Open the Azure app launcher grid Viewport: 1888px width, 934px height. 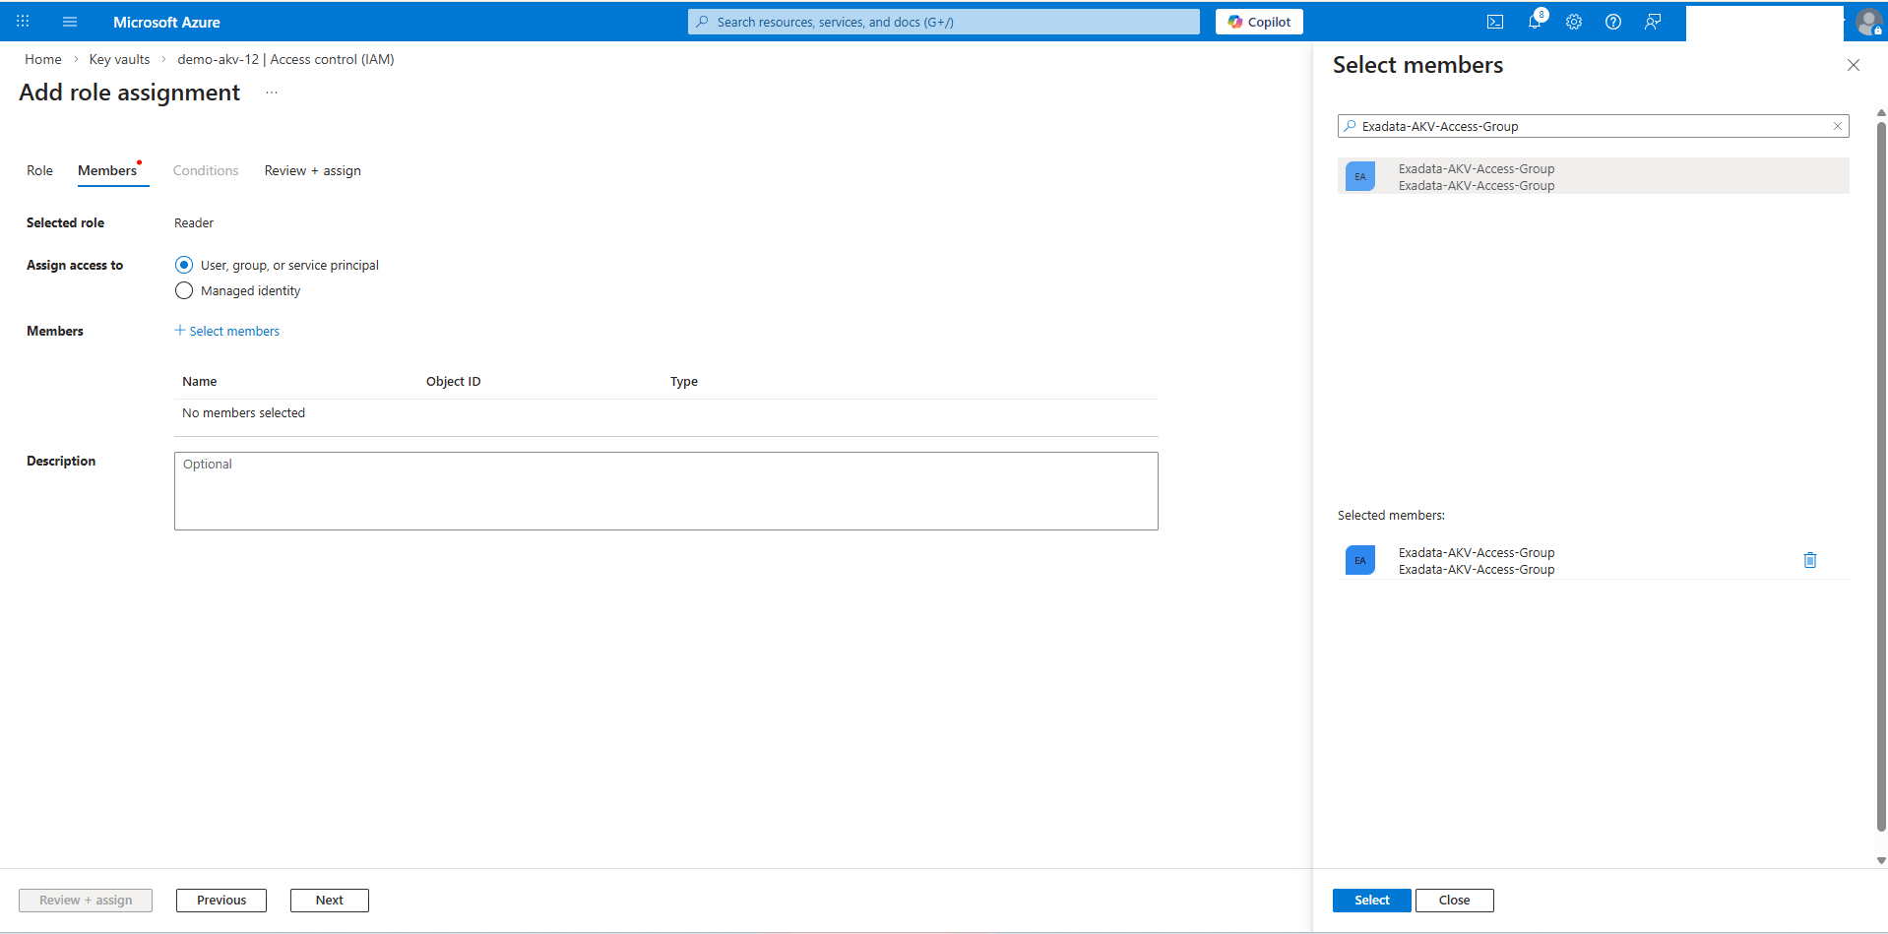(x=22, y=21)
